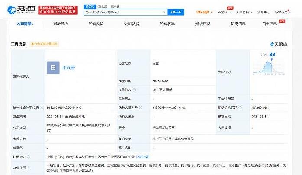The width and height of the screenshot is (302, 175).
Task: Open the VIP会员 dropdown
Action: [204, 12]
